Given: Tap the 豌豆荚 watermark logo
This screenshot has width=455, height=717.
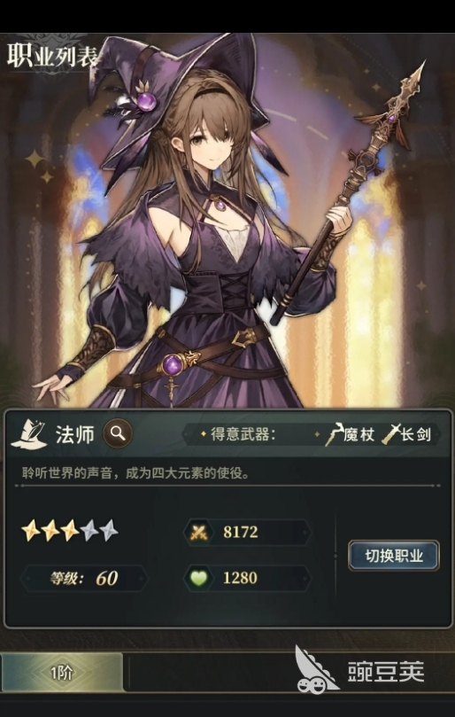Looking at the screenshot, I should pos(360,671).
